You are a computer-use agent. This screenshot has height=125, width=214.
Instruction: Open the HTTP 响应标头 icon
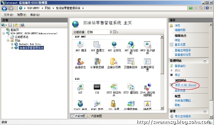114,87
